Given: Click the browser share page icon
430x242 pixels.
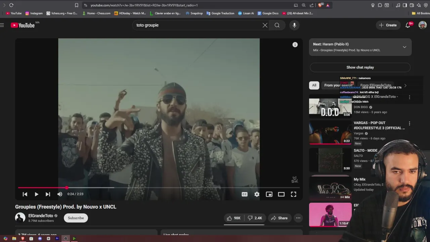Looking at the screenshot, I should 311,5.
